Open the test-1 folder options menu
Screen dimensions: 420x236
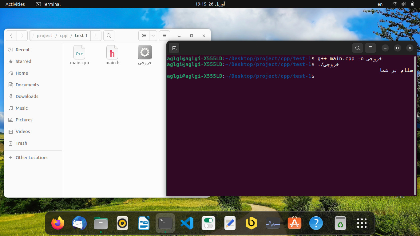click(x=96, y=36)
